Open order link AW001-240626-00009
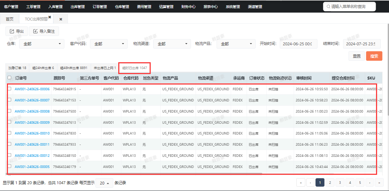The height and width of the screenshot is (191, 389). (32, 122)
